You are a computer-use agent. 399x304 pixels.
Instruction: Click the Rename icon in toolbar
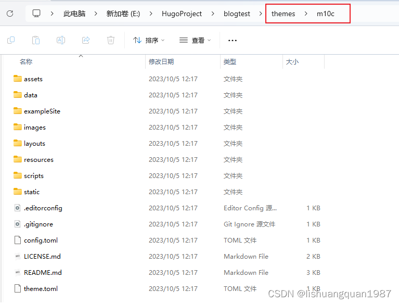pos(61,40)
